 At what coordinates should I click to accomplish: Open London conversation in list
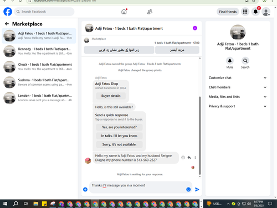[x=39, y=98]
